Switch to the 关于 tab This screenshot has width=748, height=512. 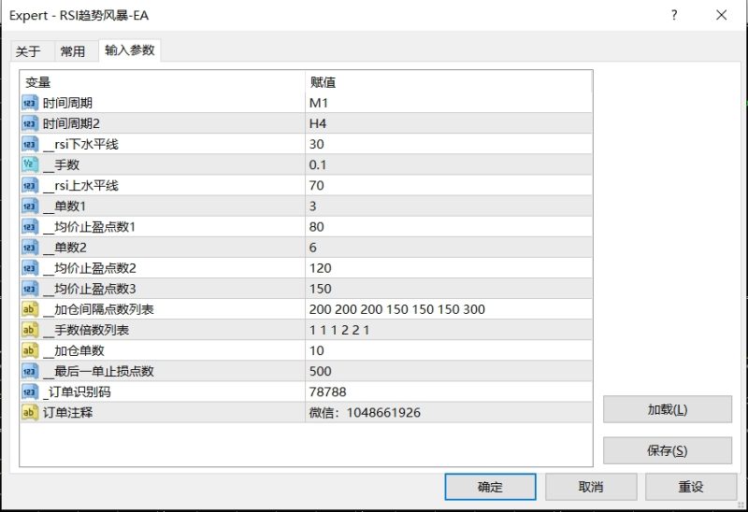pos(28,51)
